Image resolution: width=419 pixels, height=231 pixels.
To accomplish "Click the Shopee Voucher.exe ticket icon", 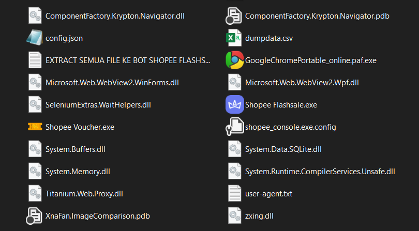I will point(35,127).
